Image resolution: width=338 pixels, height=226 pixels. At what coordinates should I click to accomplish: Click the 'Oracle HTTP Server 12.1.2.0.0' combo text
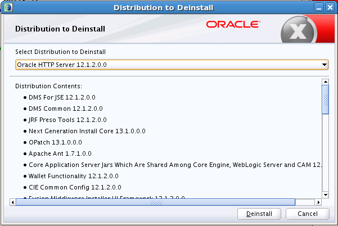(62, 65)
